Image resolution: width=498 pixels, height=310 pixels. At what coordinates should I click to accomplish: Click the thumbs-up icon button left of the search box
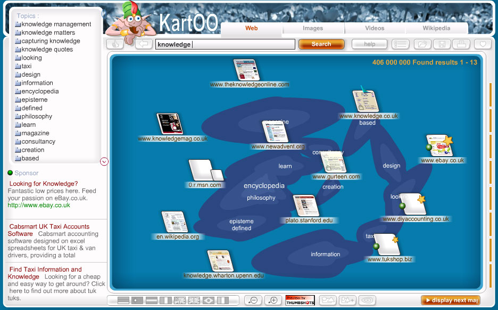(115, 44)
